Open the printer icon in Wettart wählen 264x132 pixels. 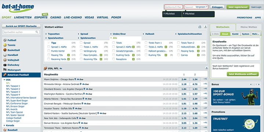point(200,27)
